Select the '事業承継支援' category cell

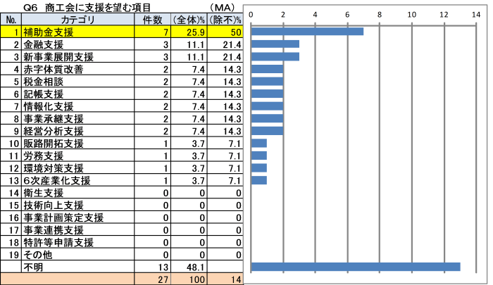pyautogui.click(x=78, y=118)
